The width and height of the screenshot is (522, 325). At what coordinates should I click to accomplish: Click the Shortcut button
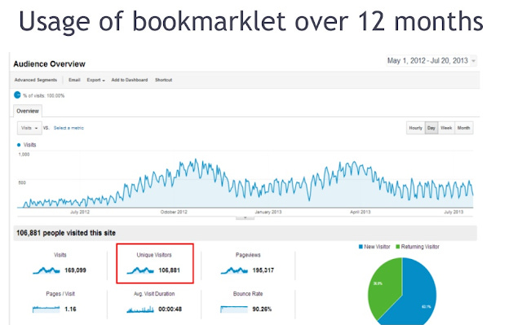(x=163, y=80)
